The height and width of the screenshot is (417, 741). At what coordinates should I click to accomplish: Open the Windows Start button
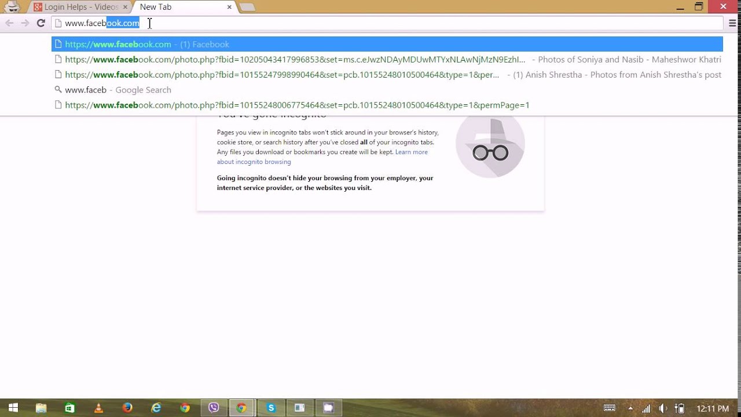(13, 408)
